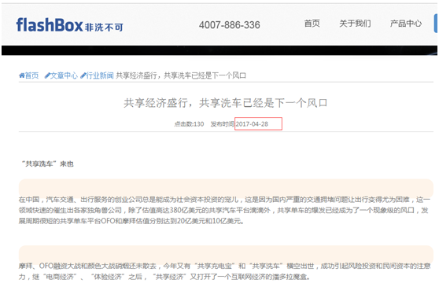
Task: Go to the 行业新闻 breadcrumb link
Action: (x=97, y=75)
